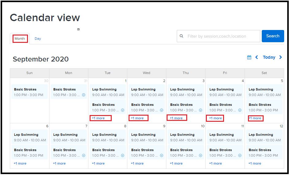Open Lap Swimming session on September 8
Viewport: 290px width, 175px height.
[x=108, y=137]
